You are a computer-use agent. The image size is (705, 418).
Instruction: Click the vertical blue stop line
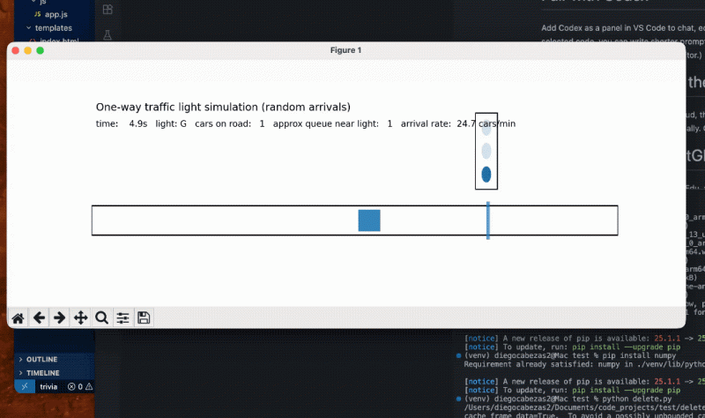487,220
